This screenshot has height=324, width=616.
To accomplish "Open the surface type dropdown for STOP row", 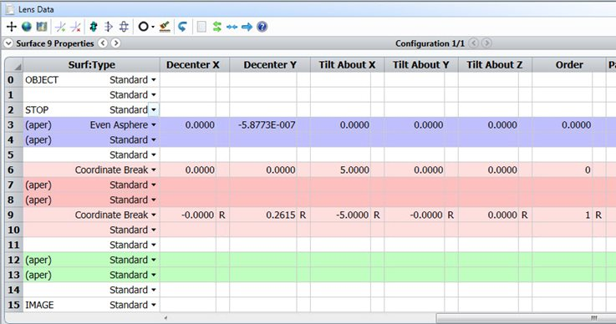I will click(154, 110).
